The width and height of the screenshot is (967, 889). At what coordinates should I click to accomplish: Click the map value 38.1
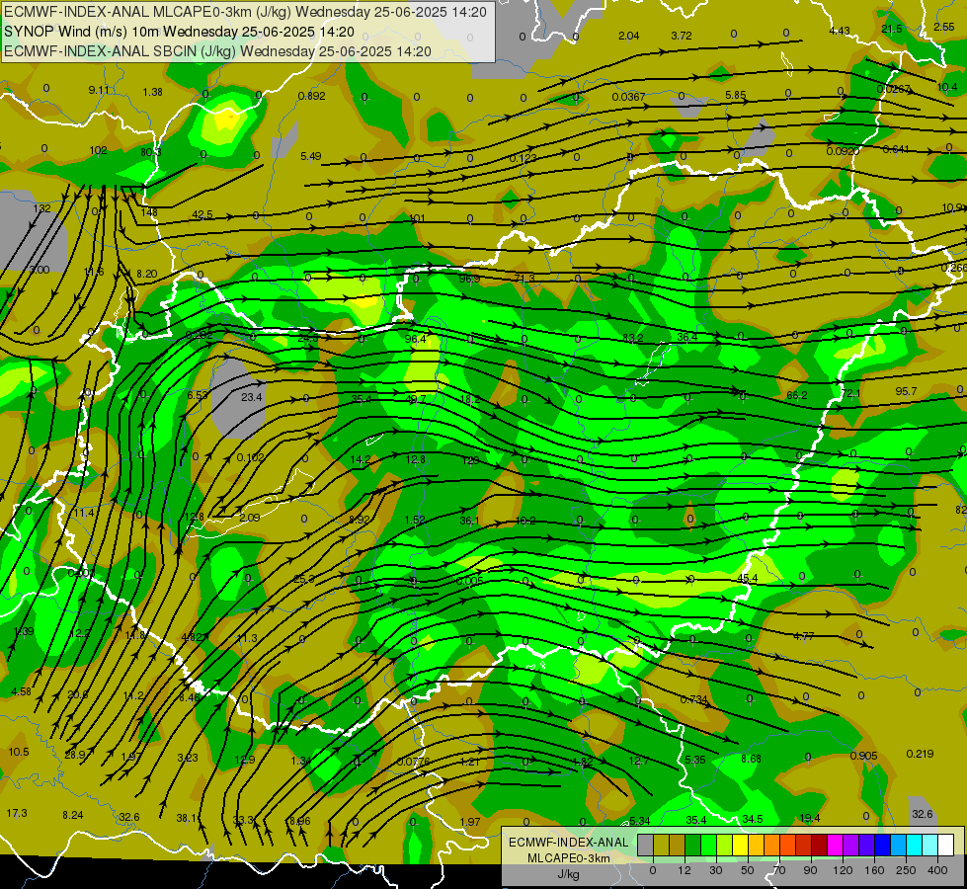[x=188, y=818]
